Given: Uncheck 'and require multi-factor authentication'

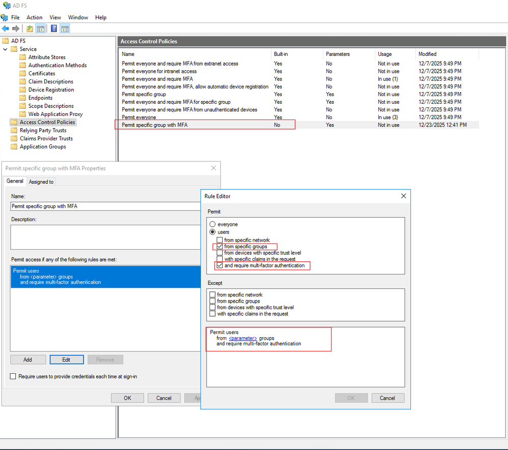Looking at the screenshot, I should click(x=220, y=265).
